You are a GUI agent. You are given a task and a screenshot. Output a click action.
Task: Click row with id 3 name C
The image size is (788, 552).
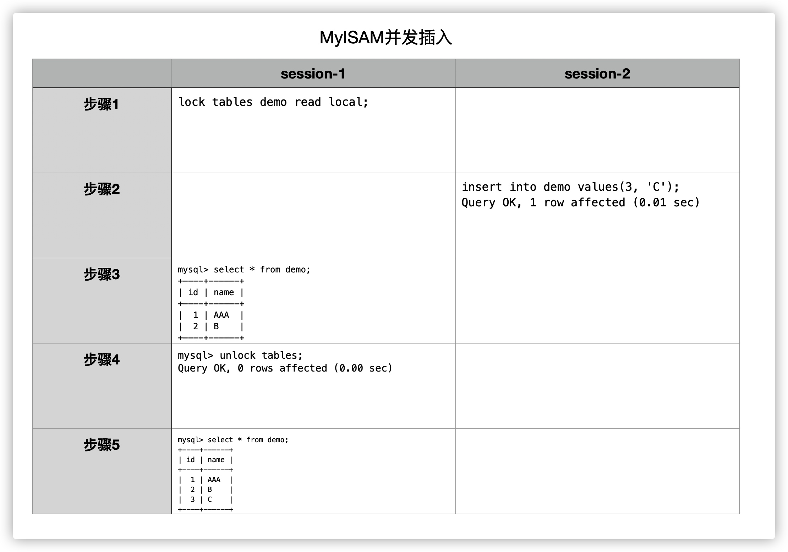(x=205, y=499)
